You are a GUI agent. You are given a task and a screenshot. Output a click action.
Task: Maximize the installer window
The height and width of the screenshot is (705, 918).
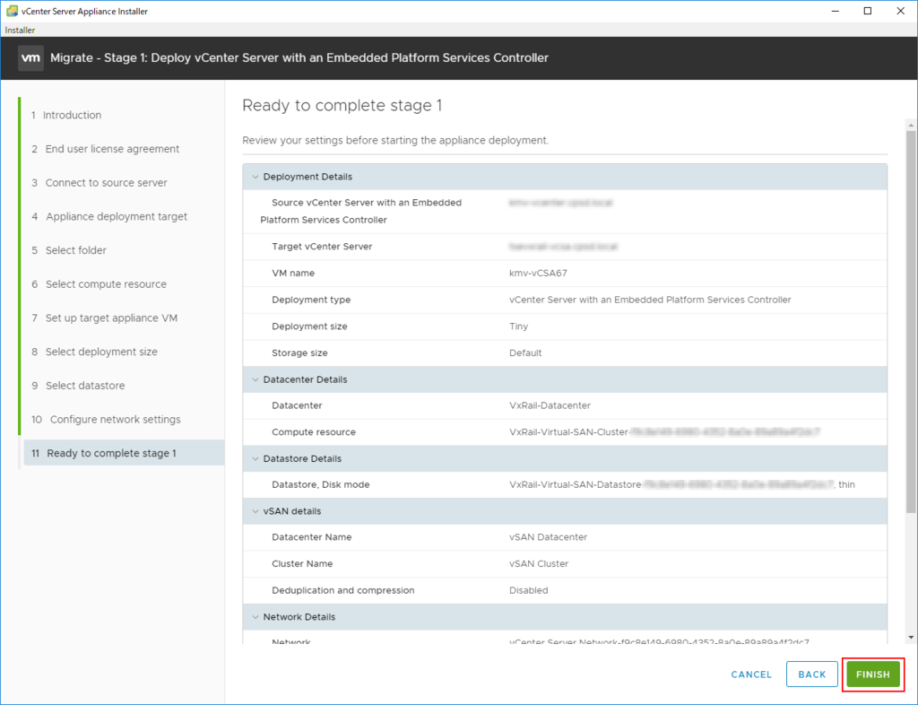pyautogui.click(x=867, y=11)
